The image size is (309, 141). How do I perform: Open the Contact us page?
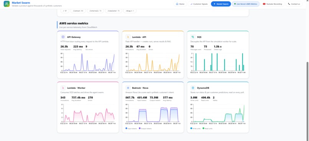tap(294, 4)
